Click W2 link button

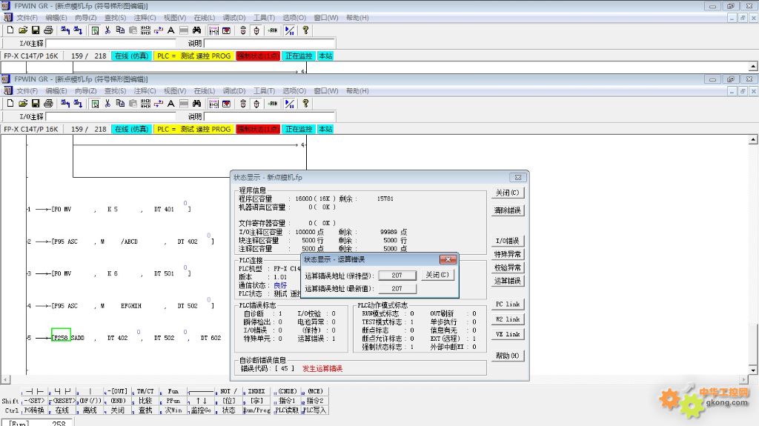coord(507,319)
